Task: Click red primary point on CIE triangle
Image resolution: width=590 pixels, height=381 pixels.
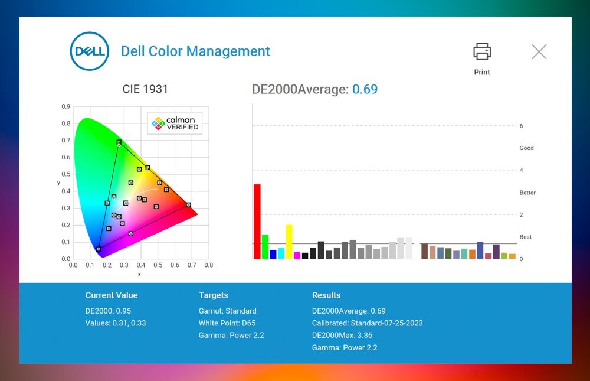Action: click(189, 205)
